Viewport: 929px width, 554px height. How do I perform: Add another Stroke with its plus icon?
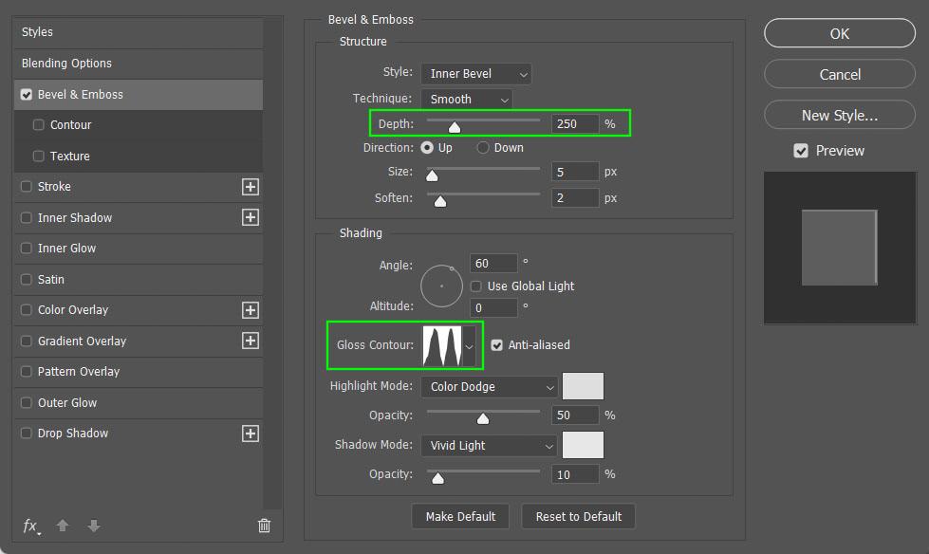[x=251, y=187]
